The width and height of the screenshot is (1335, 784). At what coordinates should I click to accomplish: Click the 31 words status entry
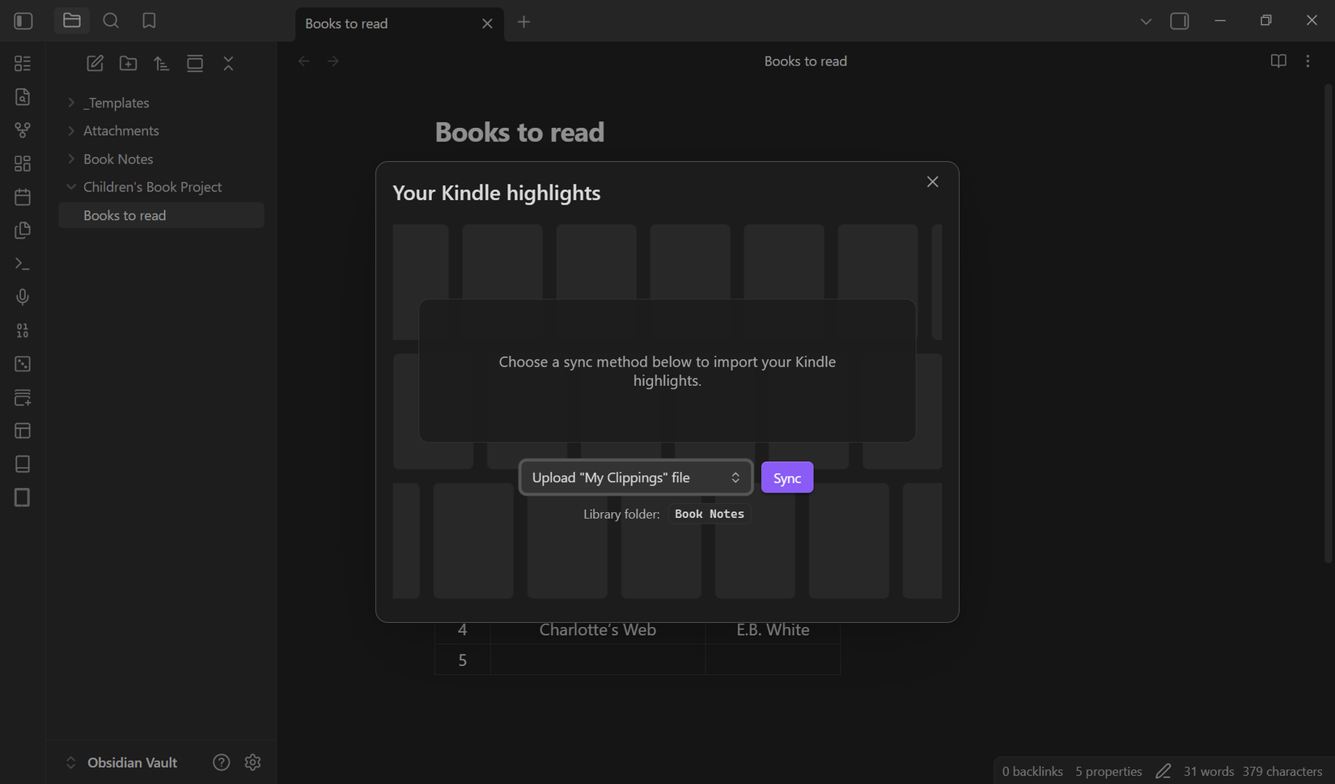(1209, 771)
